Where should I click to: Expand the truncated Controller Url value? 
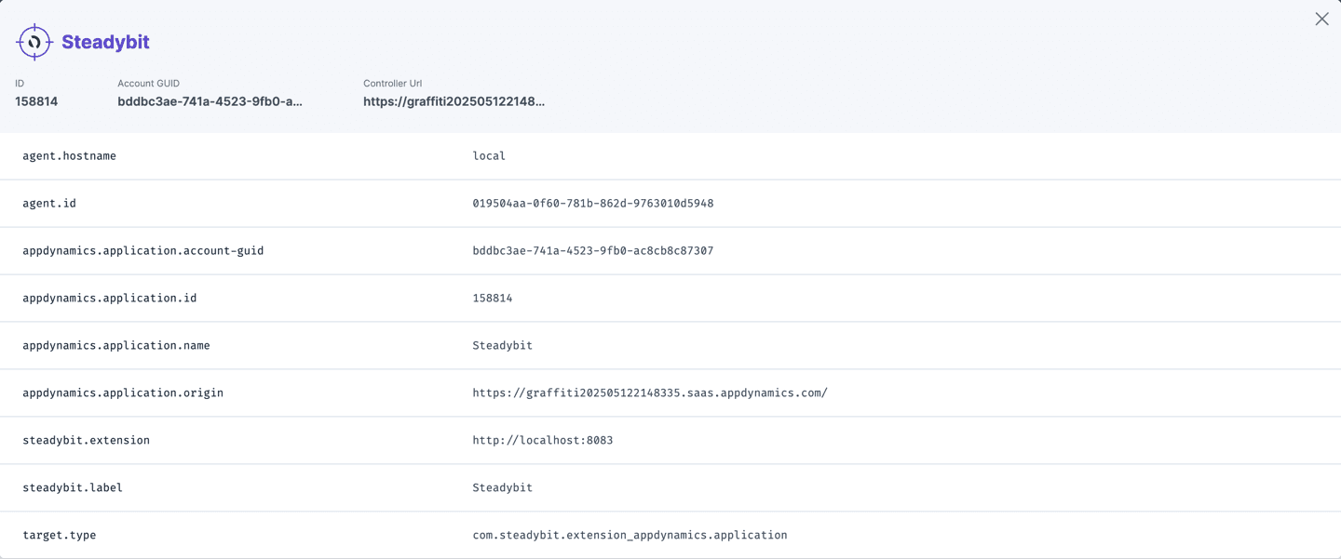pos(454,101)
